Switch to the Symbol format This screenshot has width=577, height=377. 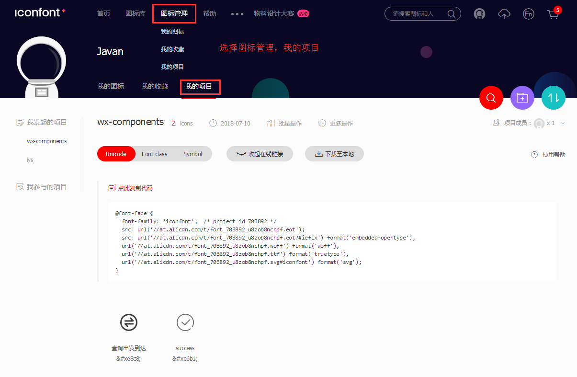coord(192,154)
